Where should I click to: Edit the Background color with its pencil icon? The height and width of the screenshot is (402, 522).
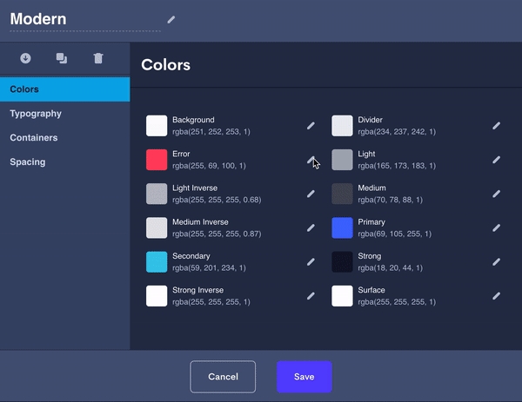pyautogui.click(x=311, y=126)
